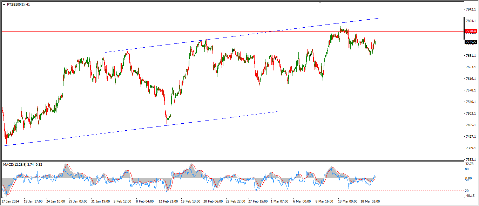Select the black 7735.5 current price tag
The width and height of the screenshot is (479, 206).
471,42
